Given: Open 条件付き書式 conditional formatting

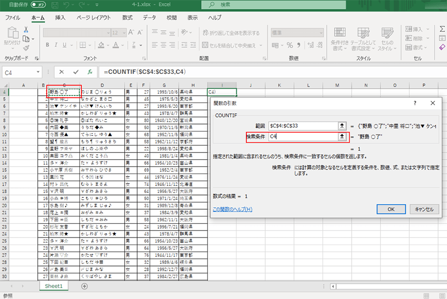Looking at the screenshot, I should point(340,39).
